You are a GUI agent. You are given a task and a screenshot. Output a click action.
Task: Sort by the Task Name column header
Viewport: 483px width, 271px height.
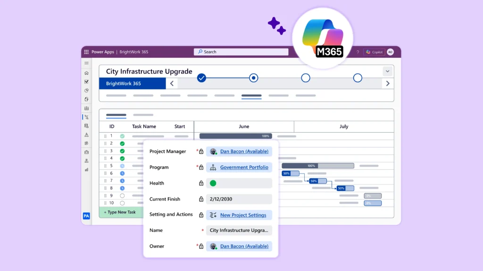144,126
